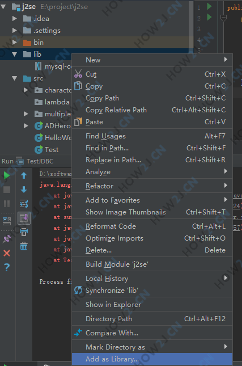Click the green run gutter arrow on line 1
The image size is (242, 366).
(x=209, y=6)
